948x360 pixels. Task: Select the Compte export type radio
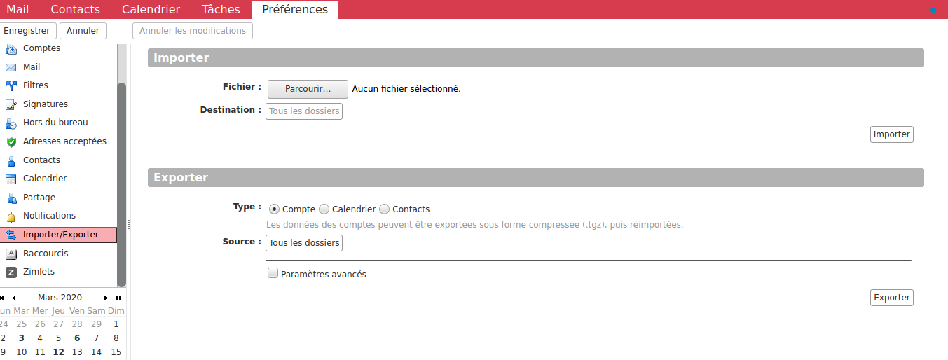coord(274,209)
